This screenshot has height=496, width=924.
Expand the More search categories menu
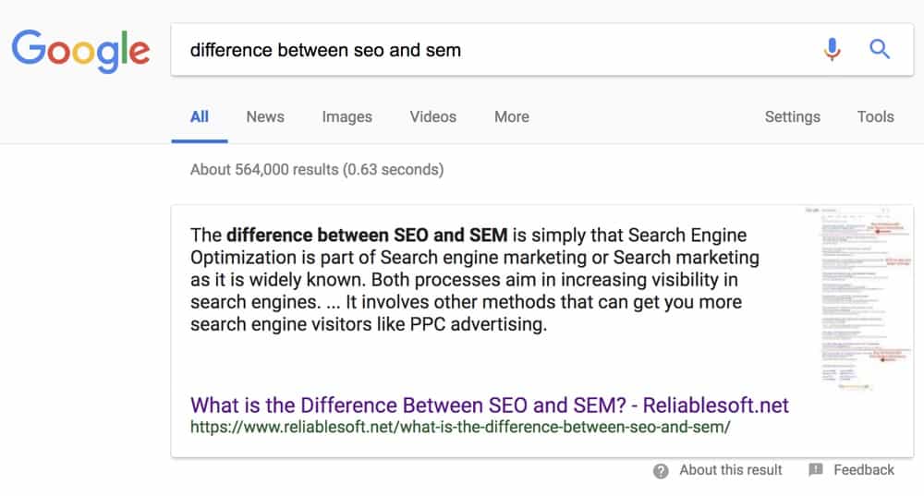click(512, 117)
